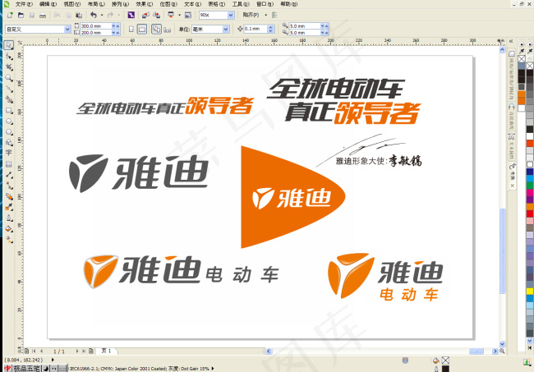The height and width of the screenshot is (372, 534).
Task: Collapse the docker panel chevron
Action: click(x=511, y=41)
